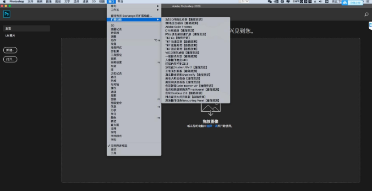The image size is (372, 191).
Task: Choose 段落样式 panel entry
Action: point(134,48)
